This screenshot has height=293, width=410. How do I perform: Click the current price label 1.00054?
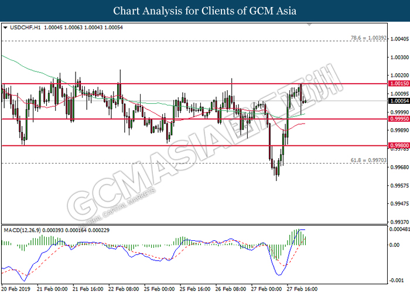click(x=399, y=101)
